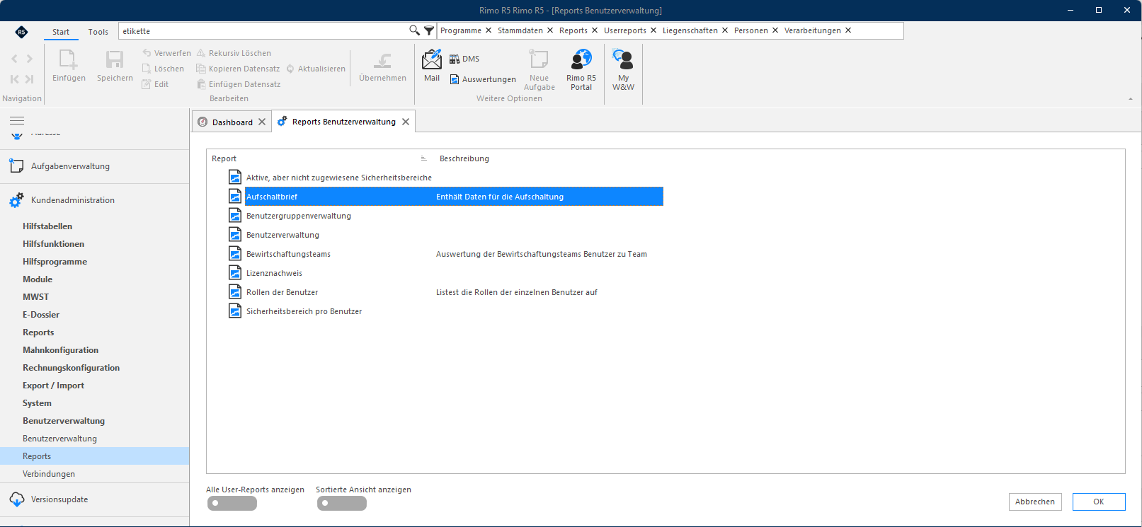Switch to the Start ribbon tab
The height and width of the screenshot is (527, 1142).
pyautogui.click(x=61, y=32)
